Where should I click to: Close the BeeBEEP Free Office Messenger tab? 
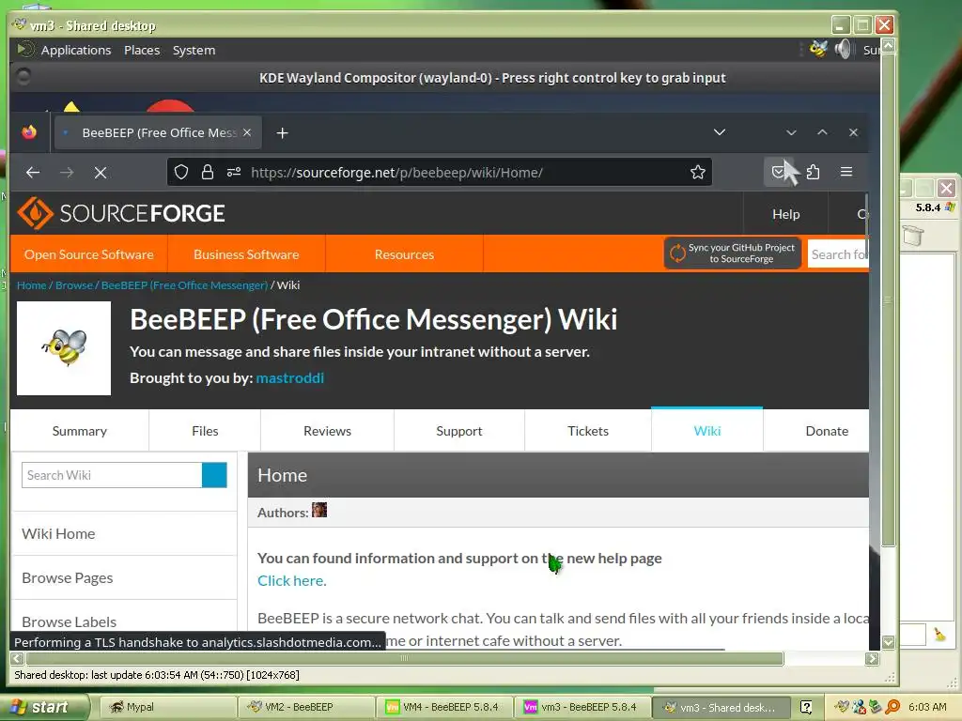point(247,132)
